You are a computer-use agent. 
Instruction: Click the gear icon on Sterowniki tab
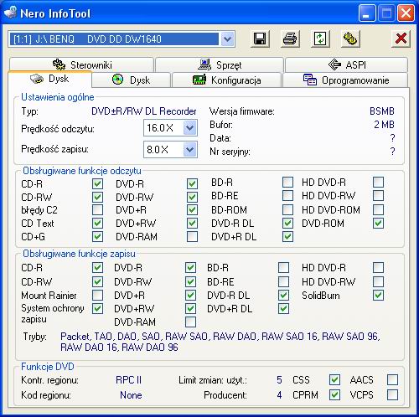(x=59, y=64)
